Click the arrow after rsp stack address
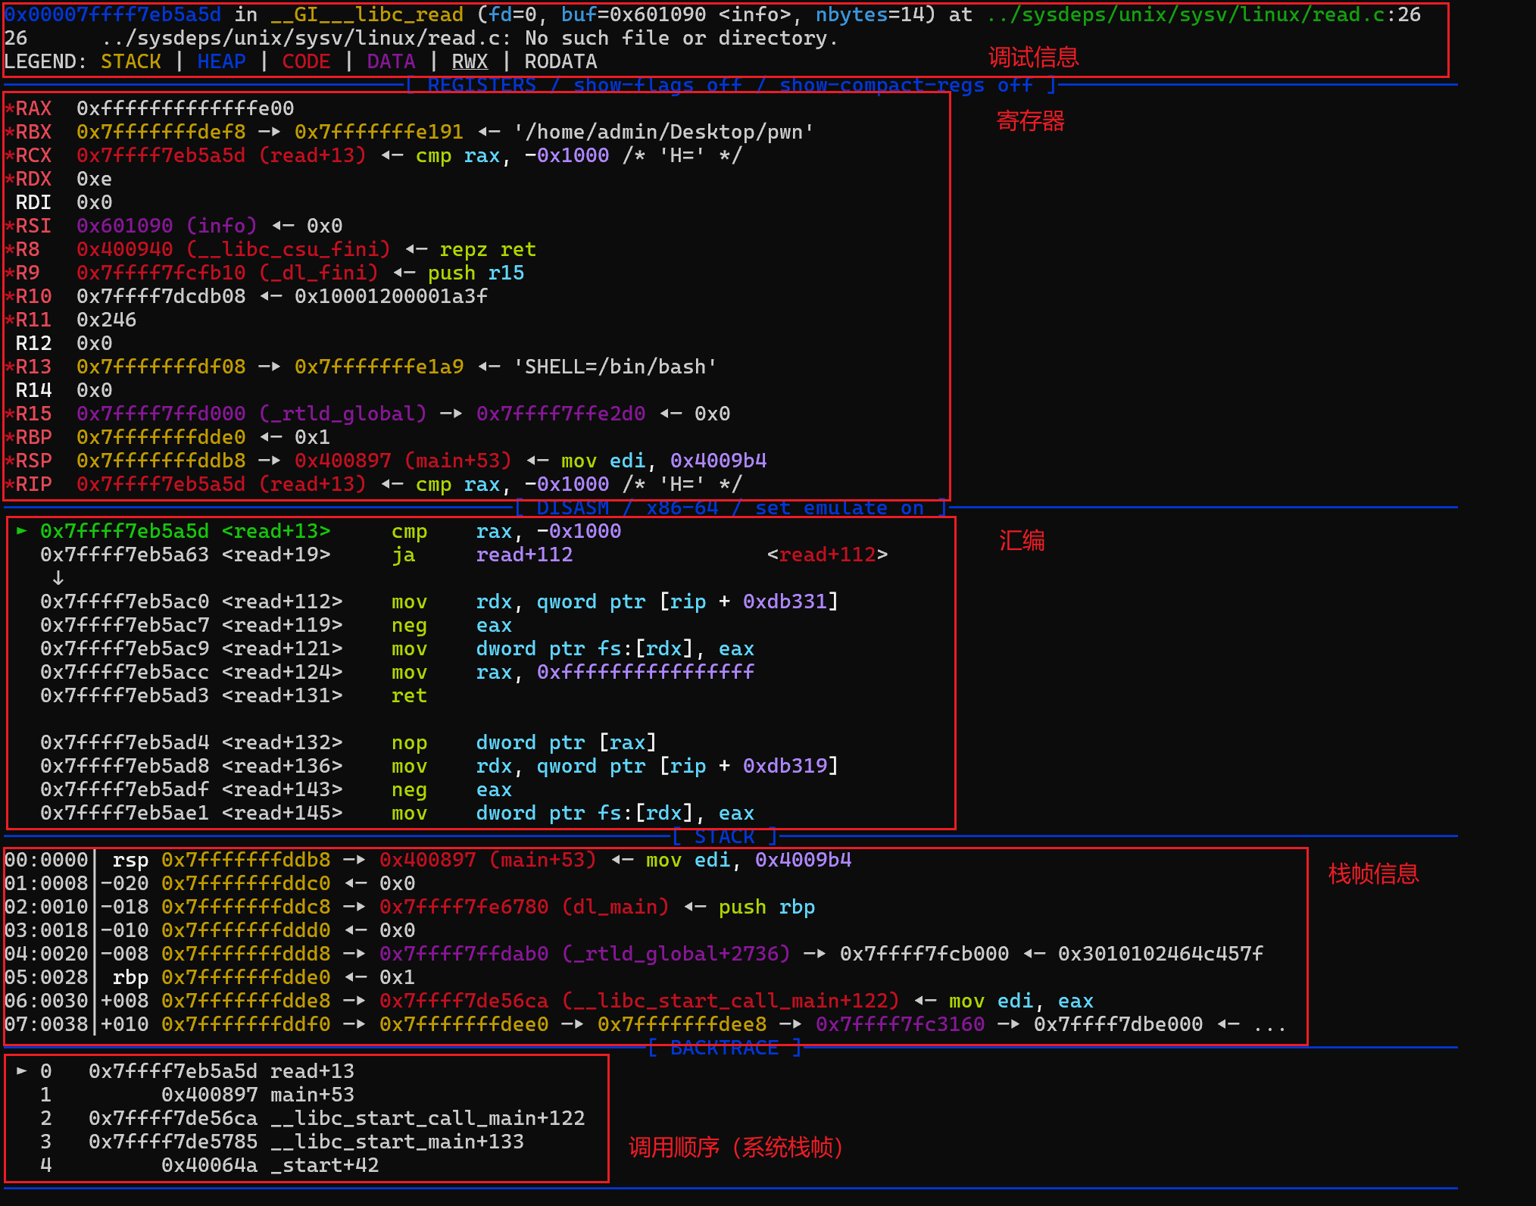This screenshot has width=1536, height=1206. tap(354, 860)
